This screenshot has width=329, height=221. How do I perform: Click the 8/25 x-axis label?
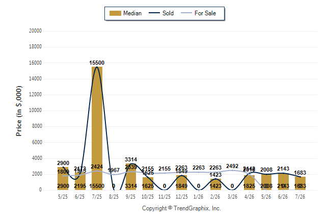114,197
